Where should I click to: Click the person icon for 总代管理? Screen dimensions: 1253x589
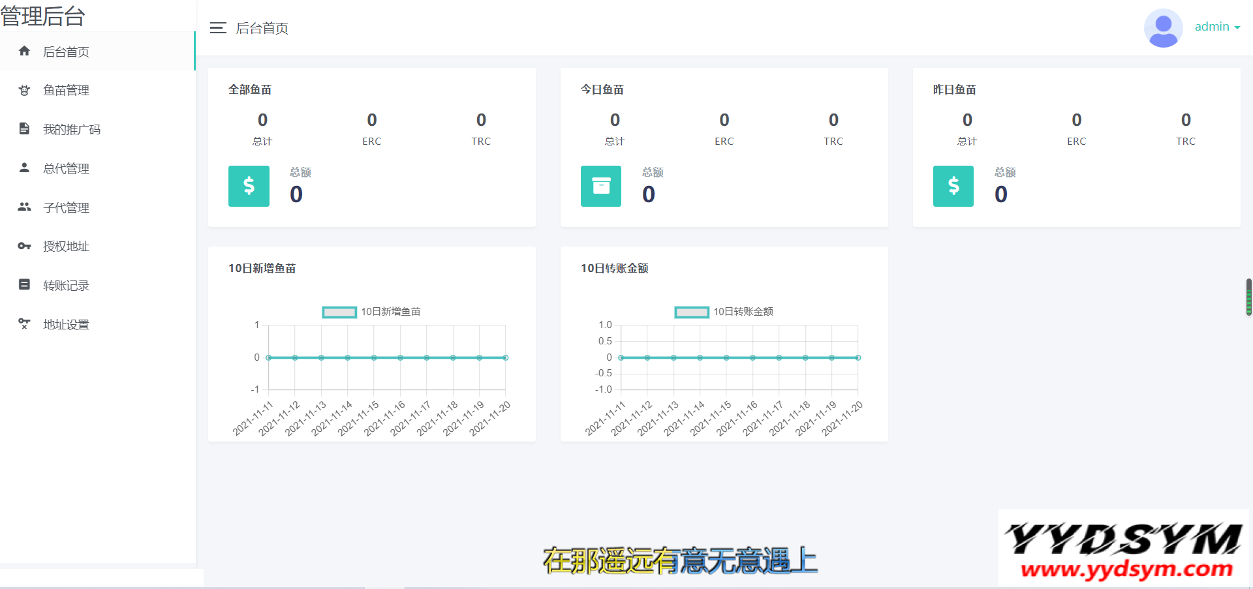24,168
